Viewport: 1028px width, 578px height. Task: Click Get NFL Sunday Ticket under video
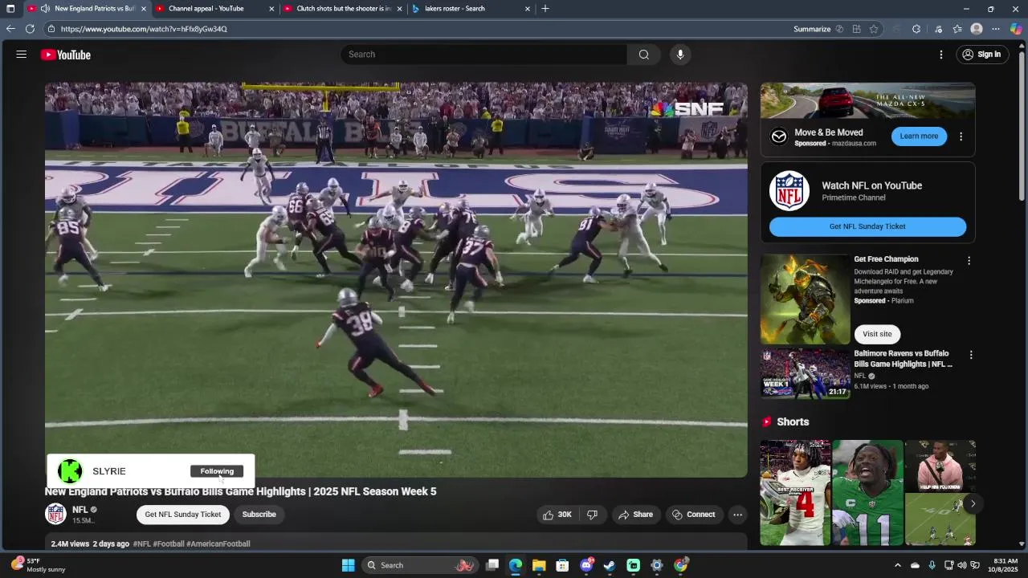[x=183, y=515]
